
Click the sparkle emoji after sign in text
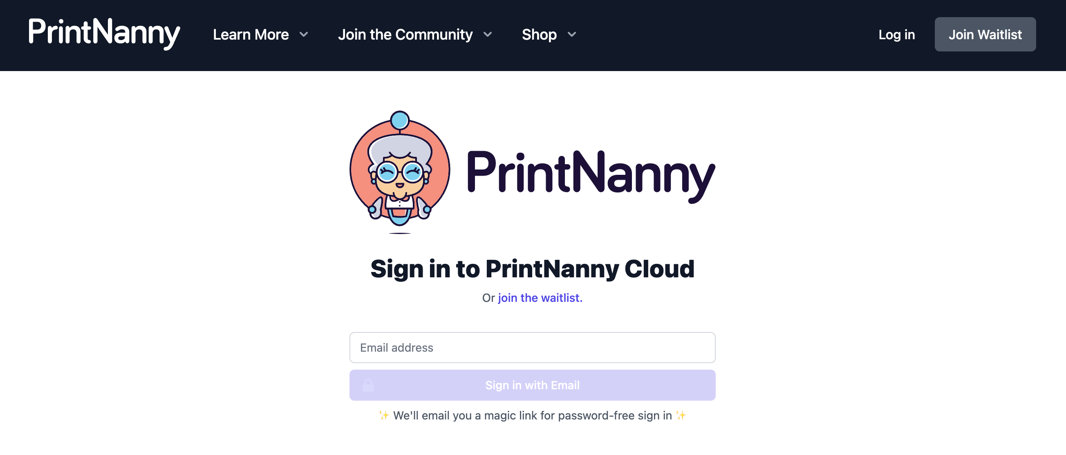coord(681,415)
